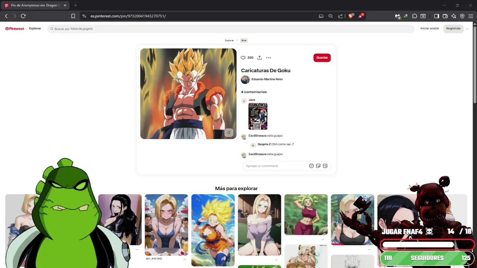This screenshot has height=268, width=477.
Task: Open sticker icon in comment box
Action: coord(318,166)
